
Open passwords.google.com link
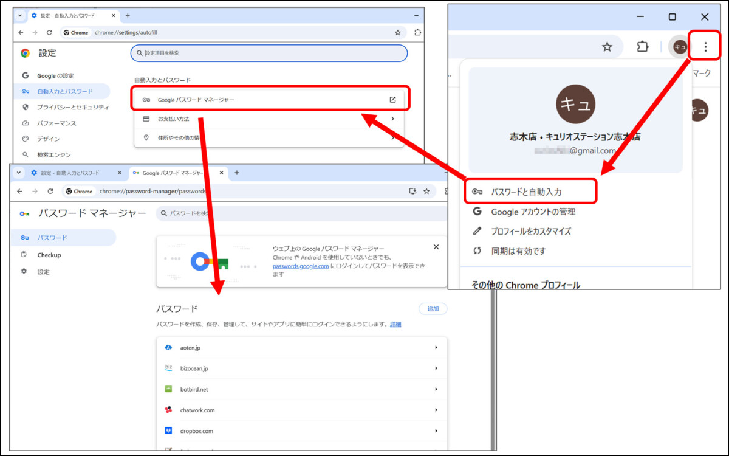pos(301,266)
